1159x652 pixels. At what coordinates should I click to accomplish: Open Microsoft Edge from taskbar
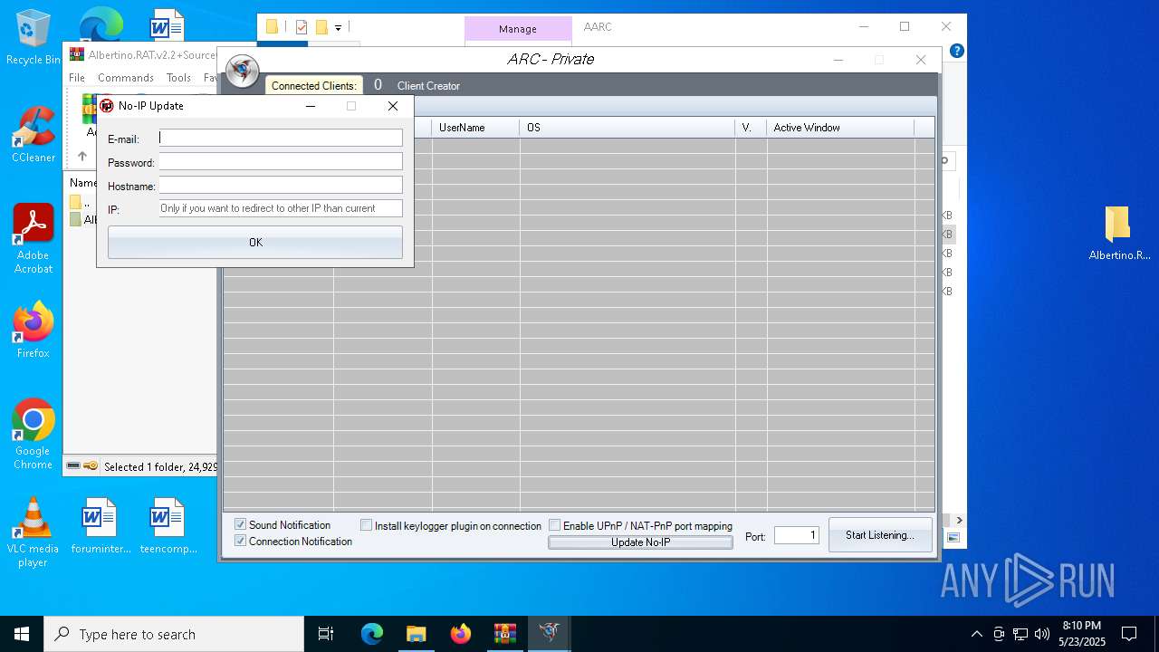(372, 634)
